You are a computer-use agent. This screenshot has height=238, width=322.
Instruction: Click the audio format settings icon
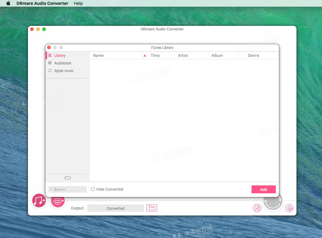pyautogui.click(x=257, y=208)
